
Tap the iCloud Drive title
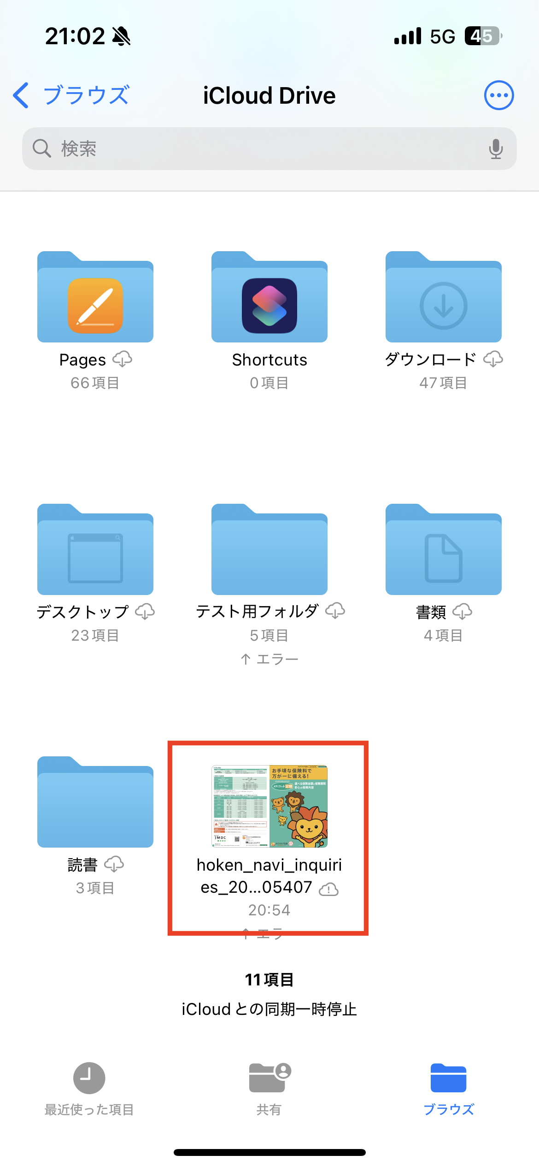click(x=269, y=95)
